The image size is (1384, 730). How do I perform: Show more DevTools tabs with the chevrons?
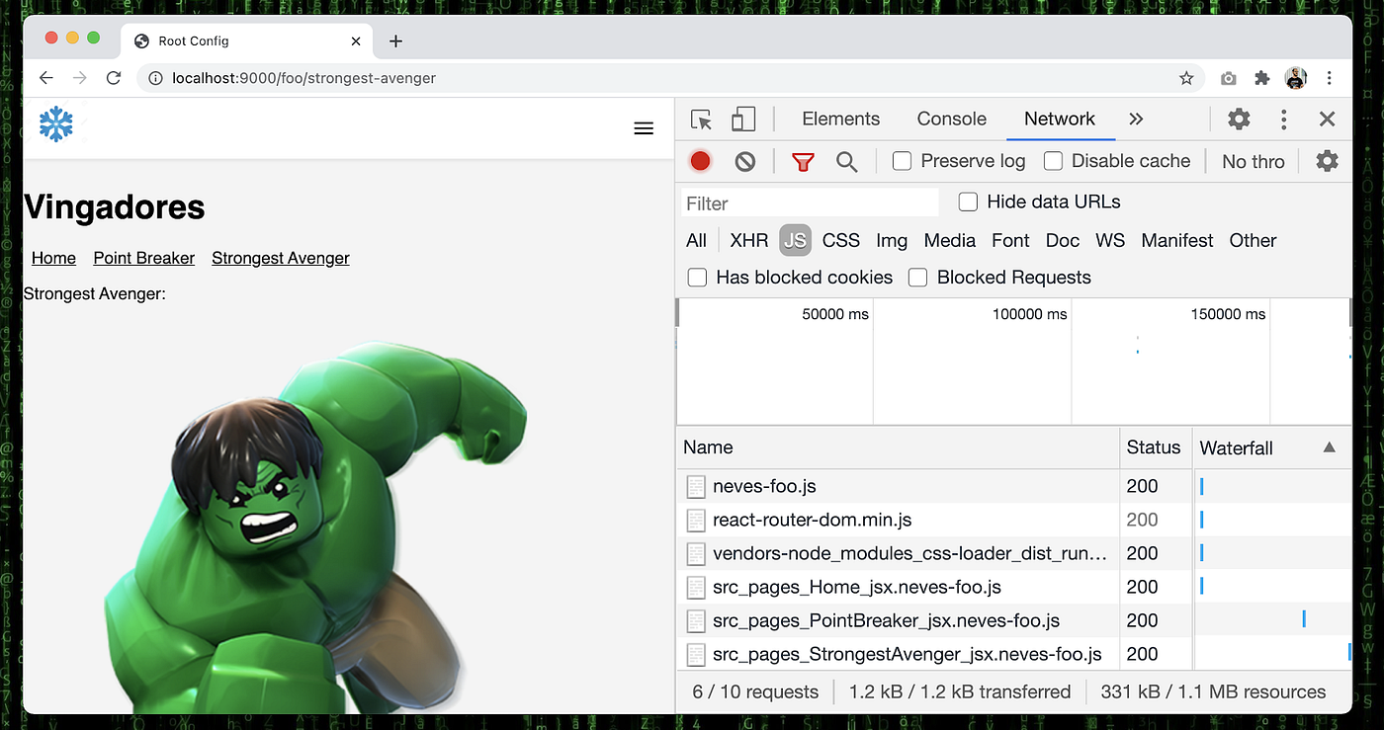coord(1136,119)
